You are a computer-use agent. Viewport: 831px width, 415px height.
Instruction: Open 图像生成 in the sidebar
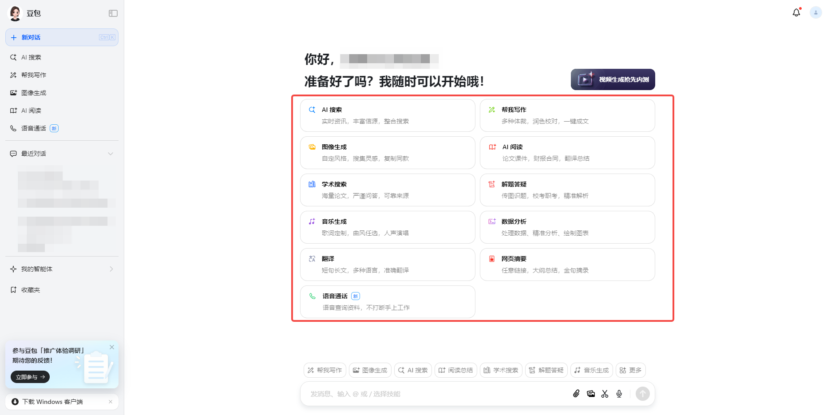[62, 93]
